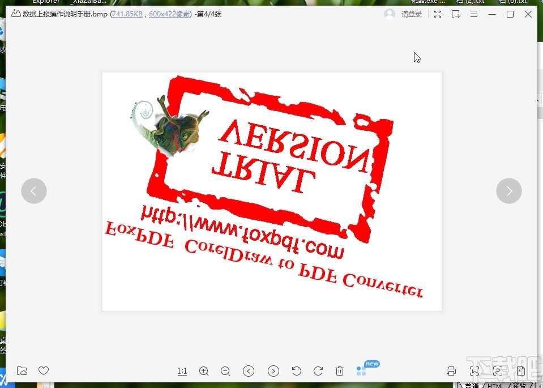Click the bracketed link icon in bottom toolbar
Viewport: 543px width, 388px height.
pyautogui.click(x=498, y=371)
